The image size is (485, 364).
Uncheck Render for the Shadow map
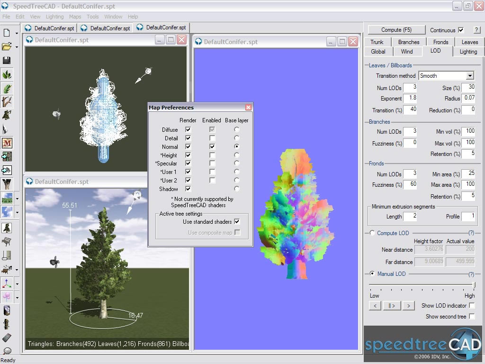pyautogui.click(x=188, y=189)
